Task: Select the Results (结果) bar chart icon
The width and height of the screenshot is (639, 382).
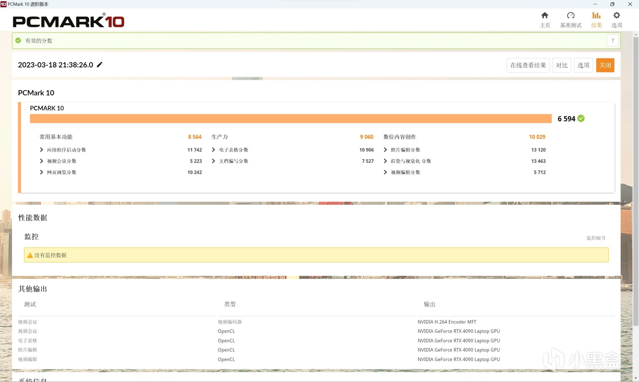Action: pos(596,16)
